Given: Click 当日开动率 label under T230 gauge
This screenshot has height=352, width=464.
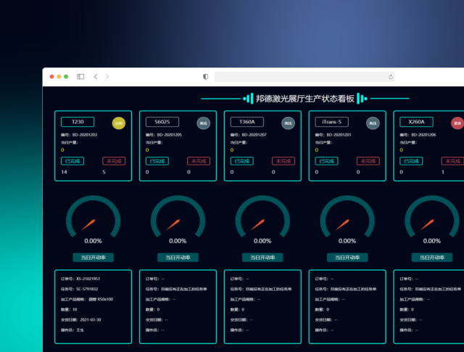Looking at the screenshot, I should [94, 258].
